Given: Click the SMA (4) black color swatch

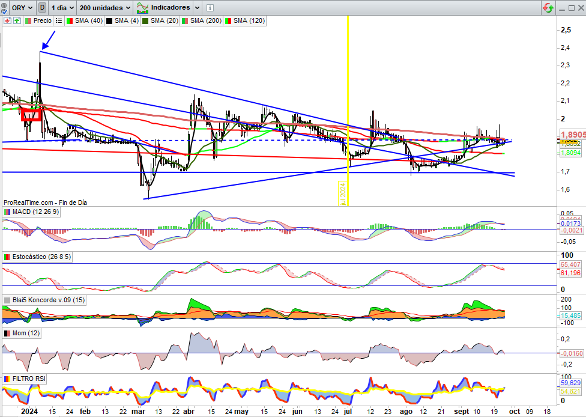Looking at the screenshot, I should (109, 20).
